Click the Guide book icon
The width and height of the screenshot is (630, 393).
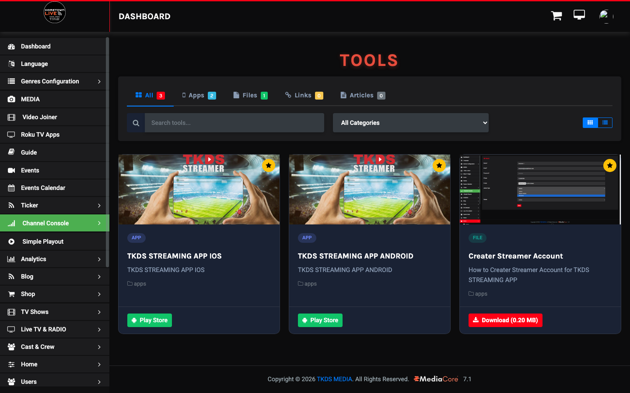point(11,152)
